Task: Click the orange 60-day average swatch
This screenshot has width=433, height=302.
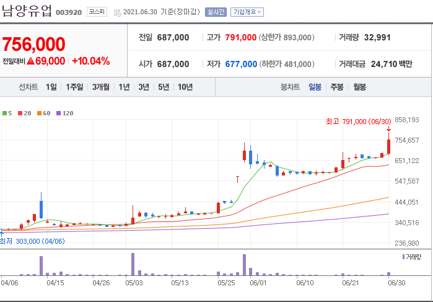Action: 39,113
